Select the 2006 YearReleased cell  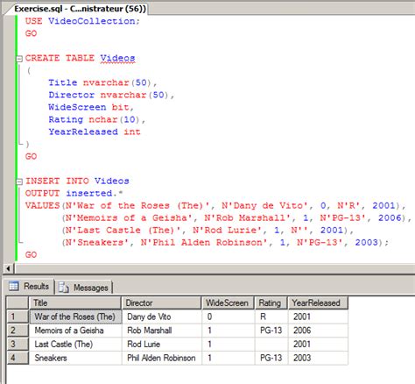[318, 331]
